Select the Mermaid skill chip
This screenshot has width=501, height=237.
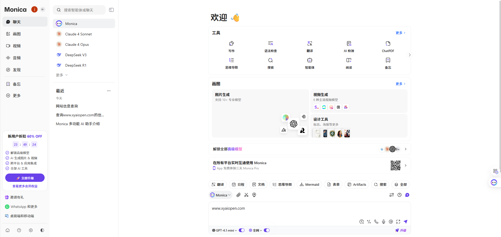pos(309,184)
